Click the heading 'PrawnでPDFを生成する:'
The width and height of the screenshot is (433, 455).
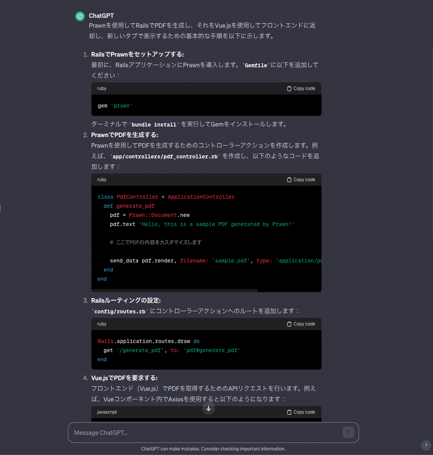[x=124, y=135]
